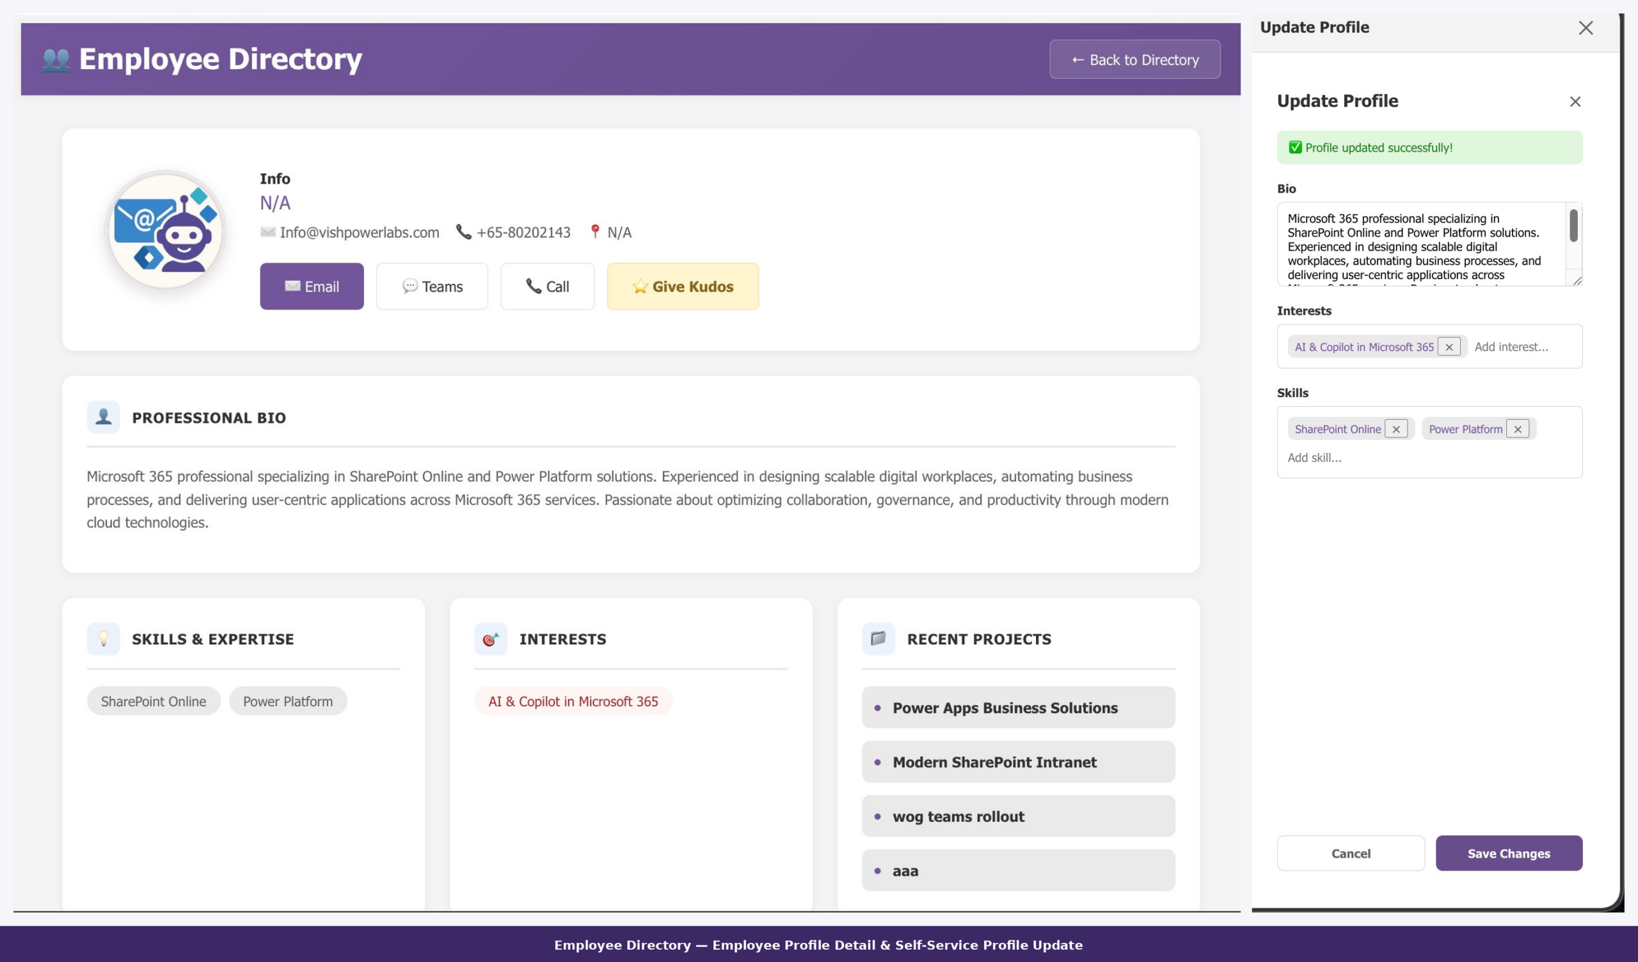This screenshot has width=1638, height=962.
Task: Click the envelope icon beside email address
Action: coord(268,232)
